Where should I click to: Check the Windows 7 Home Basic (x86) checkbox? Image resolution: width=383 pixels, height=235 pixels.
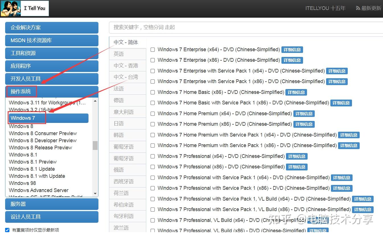(153, 92)
